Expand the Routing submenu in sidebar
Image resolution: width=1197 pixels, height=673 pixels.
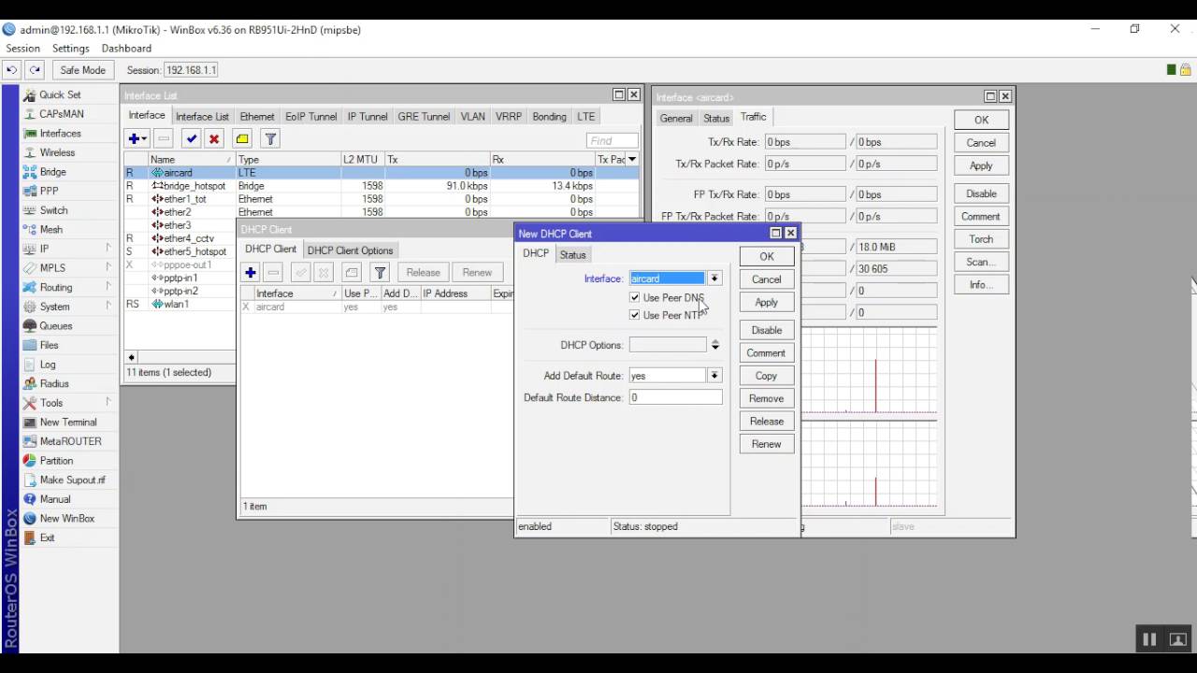pos(108,287)
